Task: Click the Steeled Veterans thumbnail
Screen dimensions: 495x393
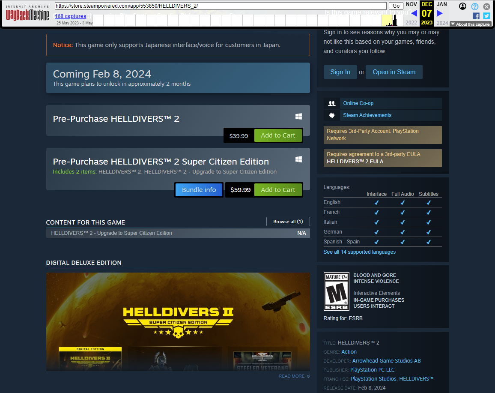Action: point(262,361)
